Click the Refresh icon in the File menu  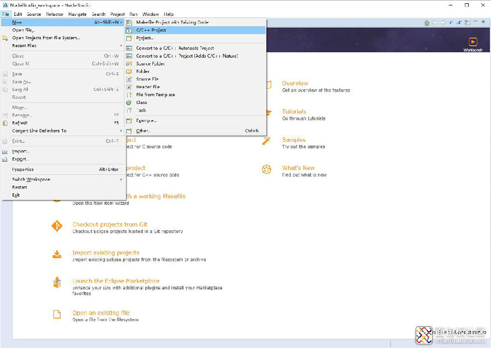coord(5,123)
